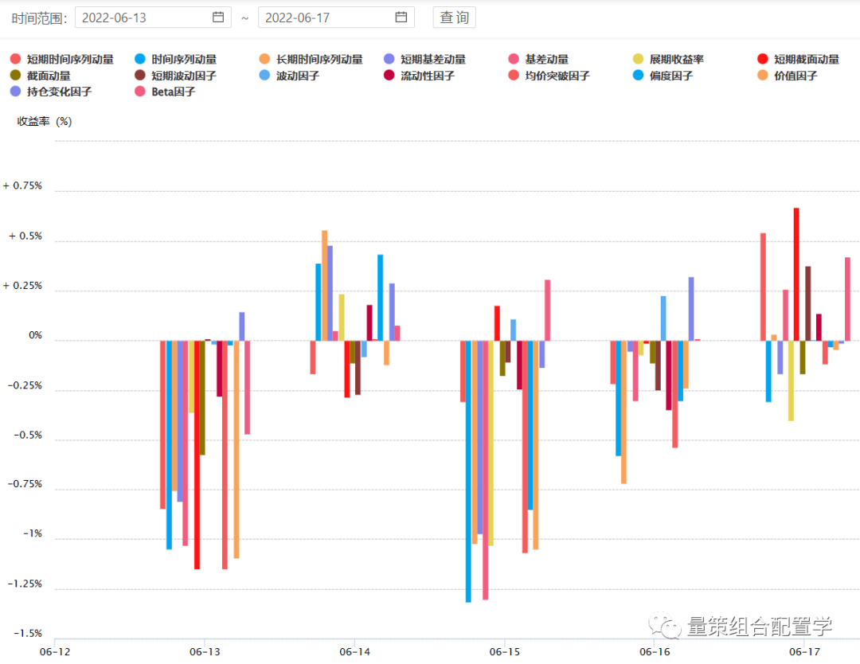Viewport: 860px width, 664px height.
Task: Click the 收益率 (%) axis title
Action: [x=45, y=121]
